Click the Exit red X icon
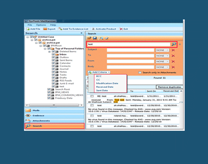This screenshot has height=164, width=208. (x=121, y=29)
